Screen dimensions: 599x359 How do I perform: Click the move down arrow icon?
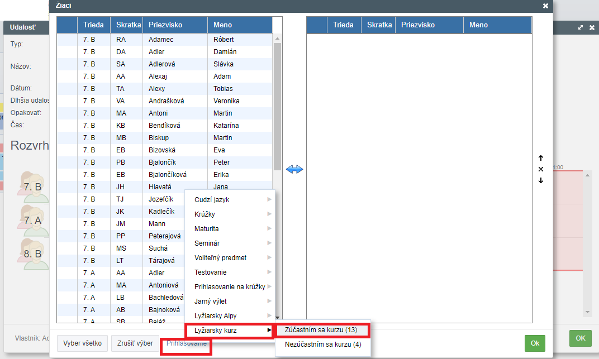(540, 180)
